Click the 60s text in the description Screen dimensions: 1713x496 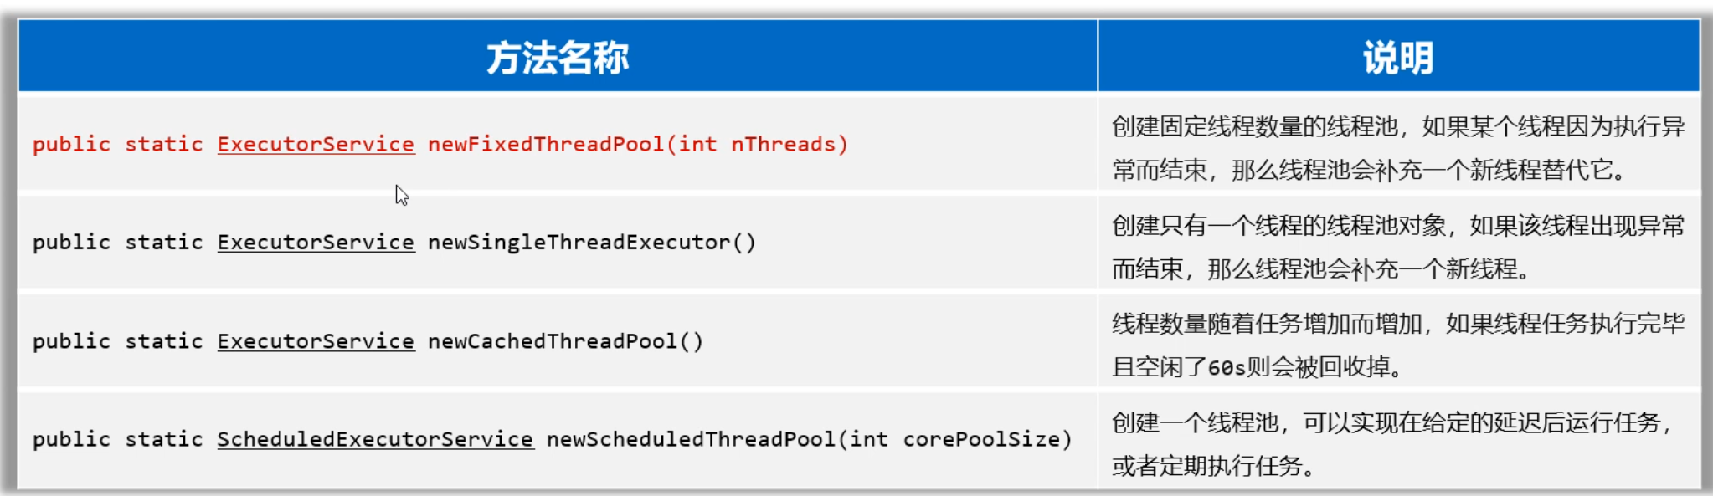(1227, 368)
